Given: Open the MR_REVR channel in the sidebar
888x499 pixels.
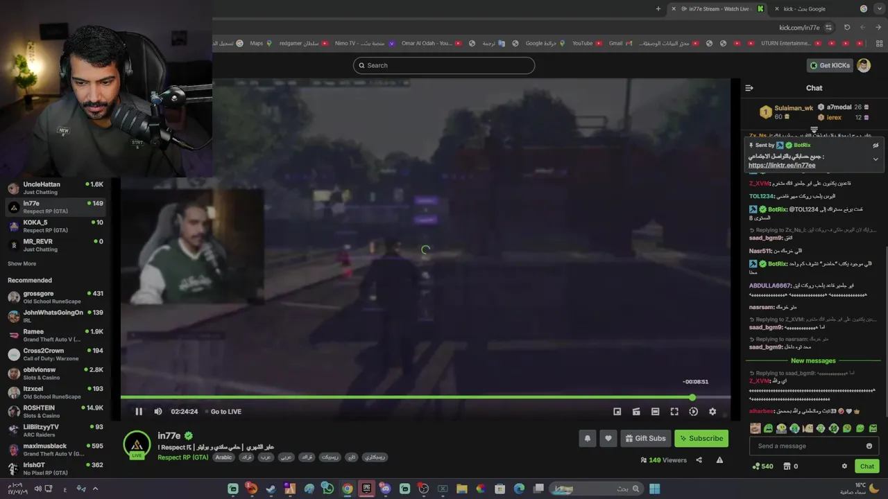Looking at the screenshot, I should [55, 245].
